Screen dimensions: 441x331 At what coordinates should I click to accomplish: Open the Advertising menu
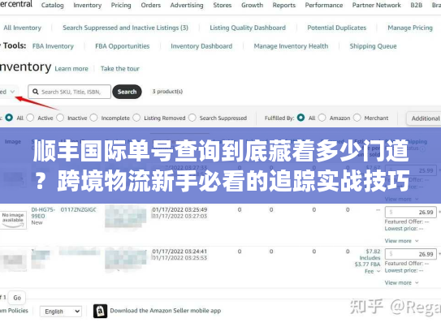(187, 5)
